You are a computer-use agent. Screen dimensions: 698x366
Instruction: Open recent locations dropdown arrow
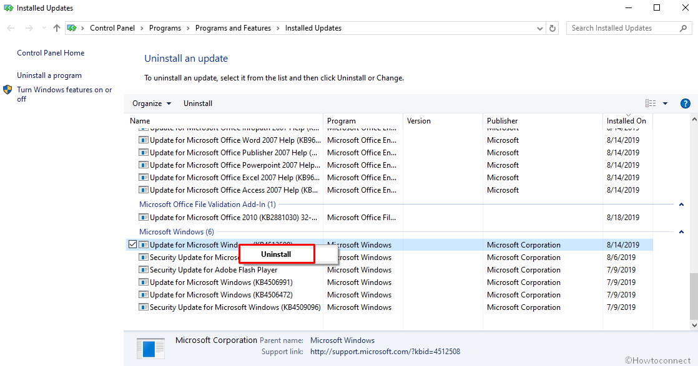[44, 28]
